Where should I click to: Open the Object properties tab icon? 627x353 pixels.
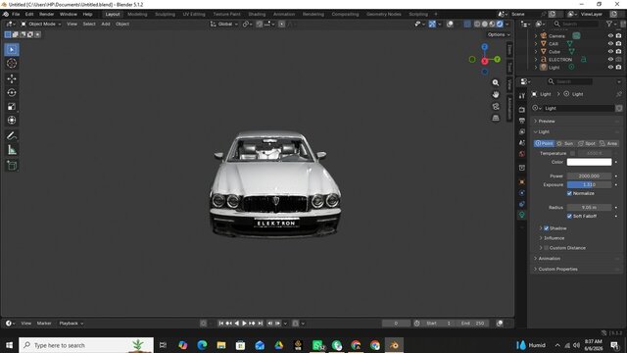point(522,182)
